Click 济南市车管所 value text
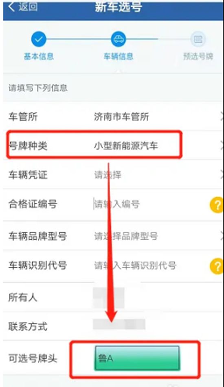 coord(121,117)
